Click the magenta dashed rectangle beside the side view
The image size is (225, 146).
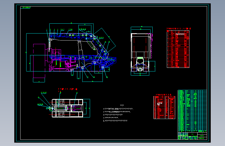point(39,61)
